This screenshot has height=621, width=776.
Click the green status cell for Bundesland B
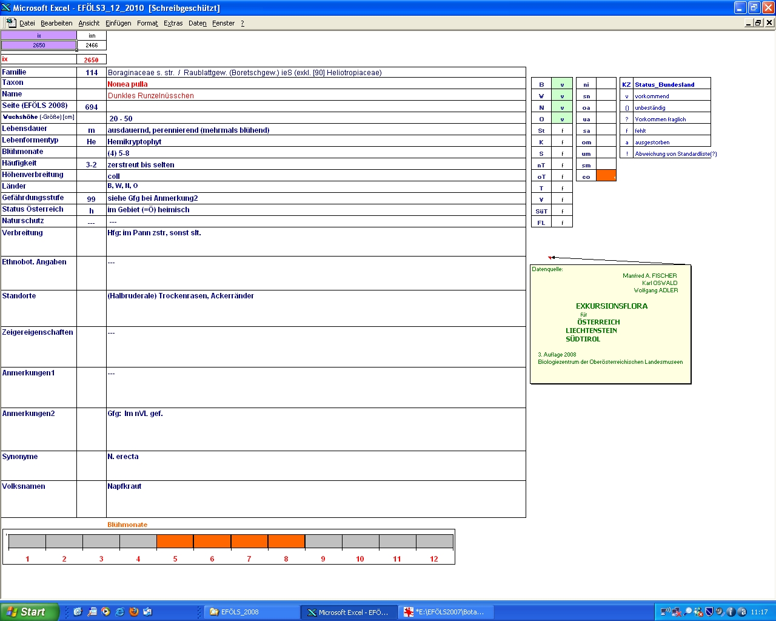[562, 84]
